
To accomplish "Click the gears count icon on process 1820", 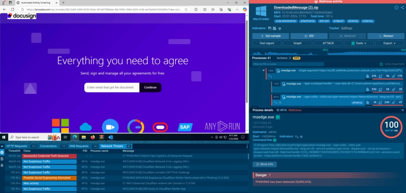I will click(393, 89).
